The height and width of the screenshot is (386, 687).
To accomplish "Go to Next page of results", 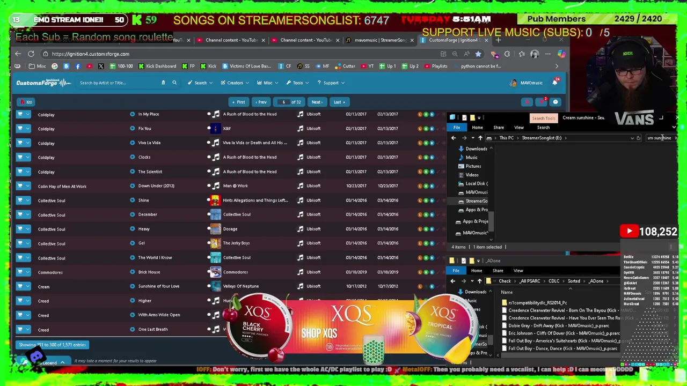I will tap(317, 102).
